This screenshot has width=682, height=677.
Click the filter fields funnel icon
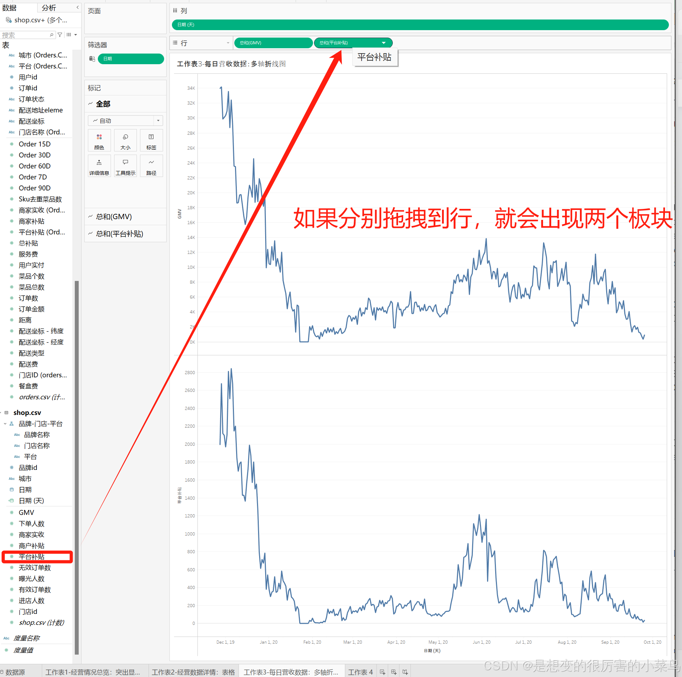coord(60,35)
